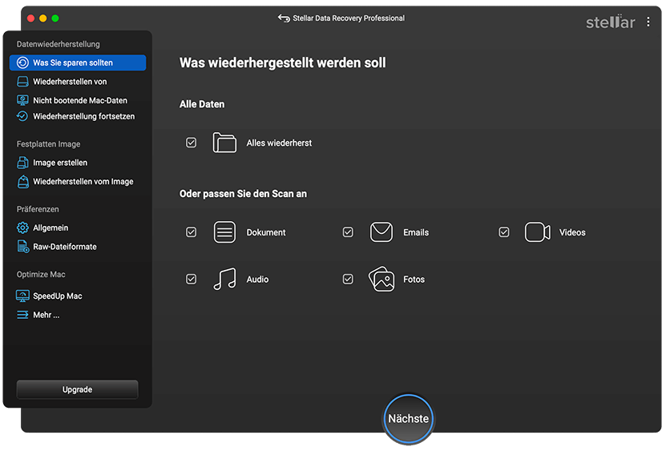Viewport: 666px width, 455px height.
Task: Close the window with the red button
Action: 30,18
